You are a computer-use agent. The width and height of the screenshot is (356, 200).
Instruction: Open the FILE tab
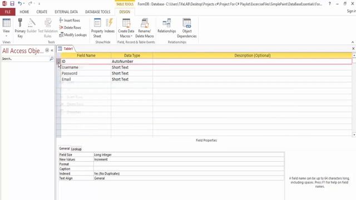[x=8, y=12]
